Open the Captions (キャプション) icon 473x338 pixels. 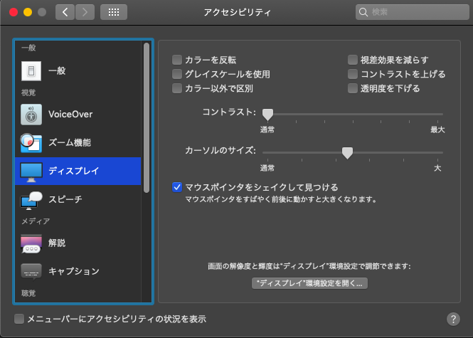[31, 271]
